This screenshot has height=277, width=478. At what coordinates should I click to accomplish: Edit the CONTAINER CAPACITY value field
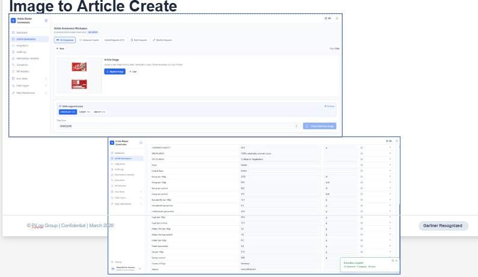(x=280, y=147)
